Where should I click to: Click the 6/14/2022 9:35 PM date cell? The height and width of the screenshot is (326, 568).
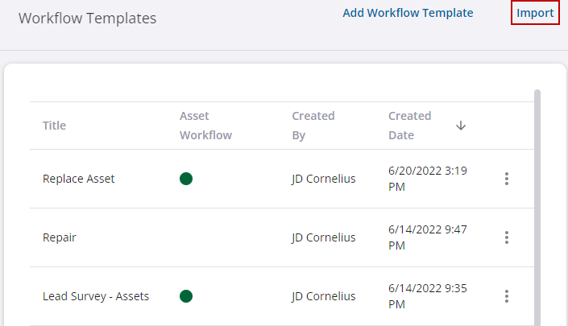pos(428,296)
